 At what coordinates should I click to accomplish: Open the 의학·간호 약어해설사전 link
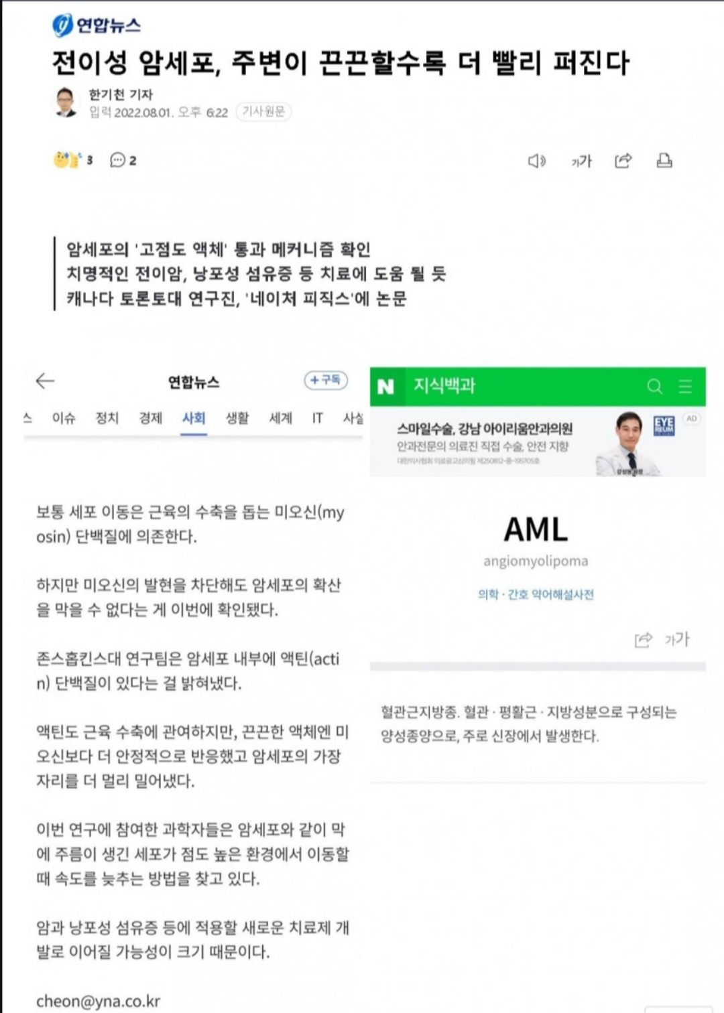(x=536, y=594)
